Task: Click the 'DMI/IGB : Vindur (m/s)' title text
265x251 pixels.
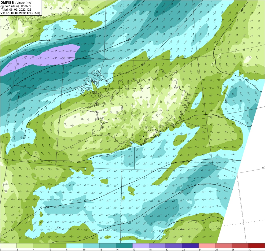Action: pyautogui.click(x=16, y=3)
